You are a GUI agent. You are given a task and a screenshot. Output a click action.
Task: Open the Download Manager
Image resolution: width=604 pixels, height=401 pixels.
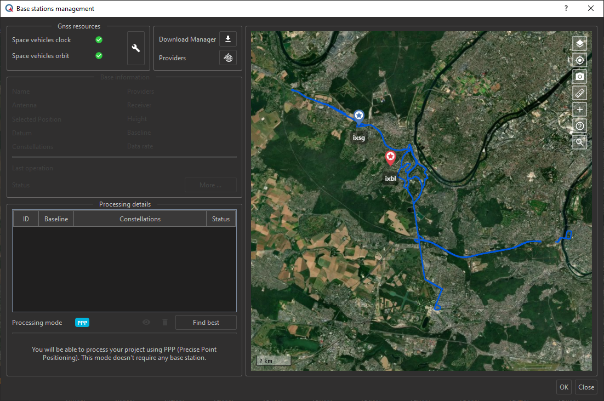(227, 39)
